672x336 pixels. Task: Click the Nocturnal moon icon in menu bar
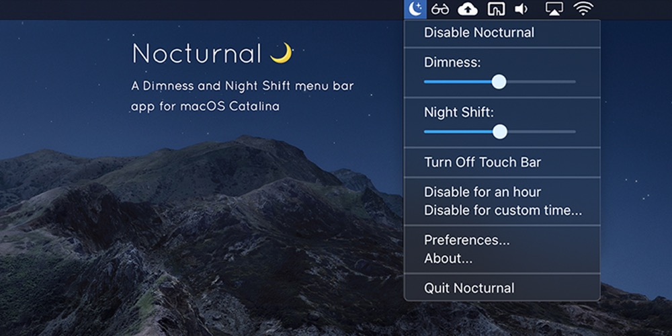(415, 9)
